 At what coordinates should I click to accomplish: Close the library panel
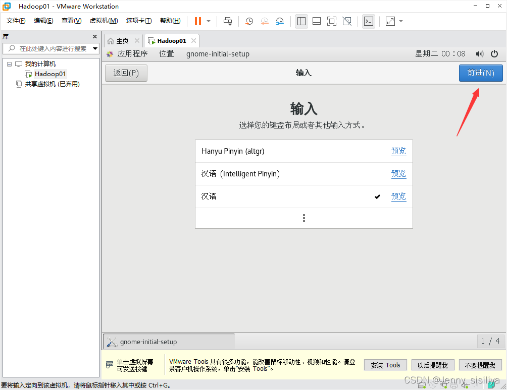coord(95,36)
